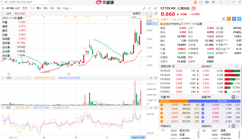Image resolution: width=242 pixels, height=139 pixels.
Task: Open SAR indicator settings gear
Action: (156, 14)
